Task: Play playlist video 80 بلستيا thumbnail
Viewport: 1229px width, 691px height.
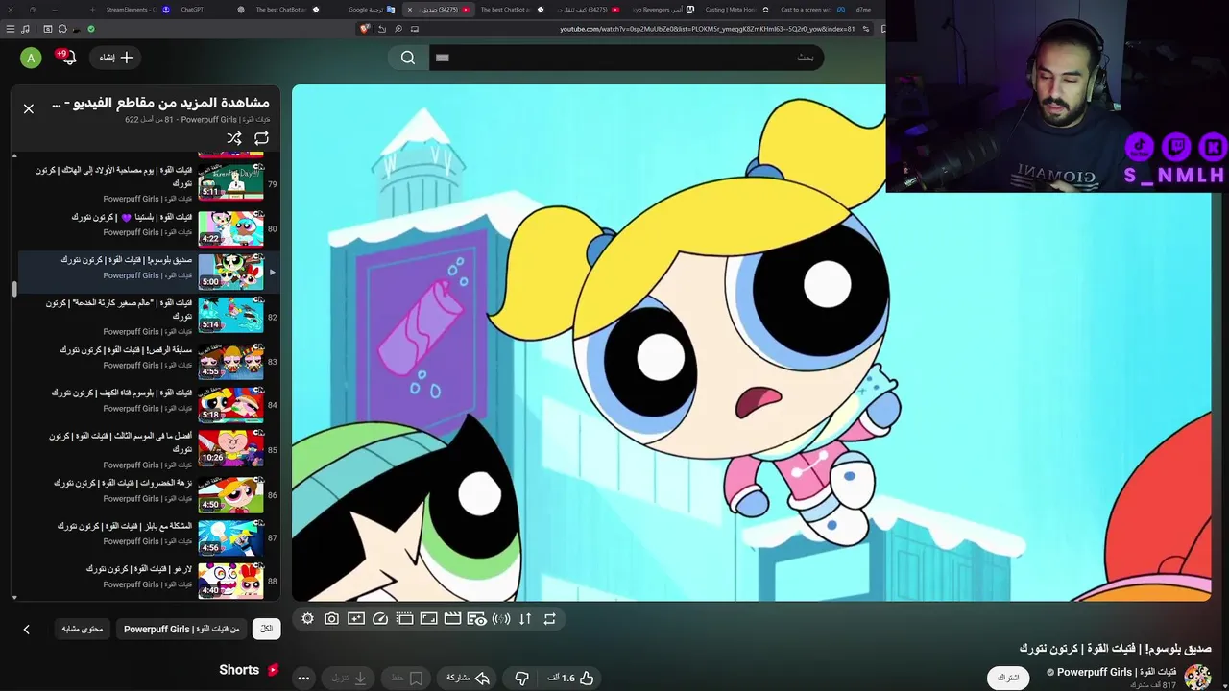Action: pyautogui.click(x=230, y=228)
